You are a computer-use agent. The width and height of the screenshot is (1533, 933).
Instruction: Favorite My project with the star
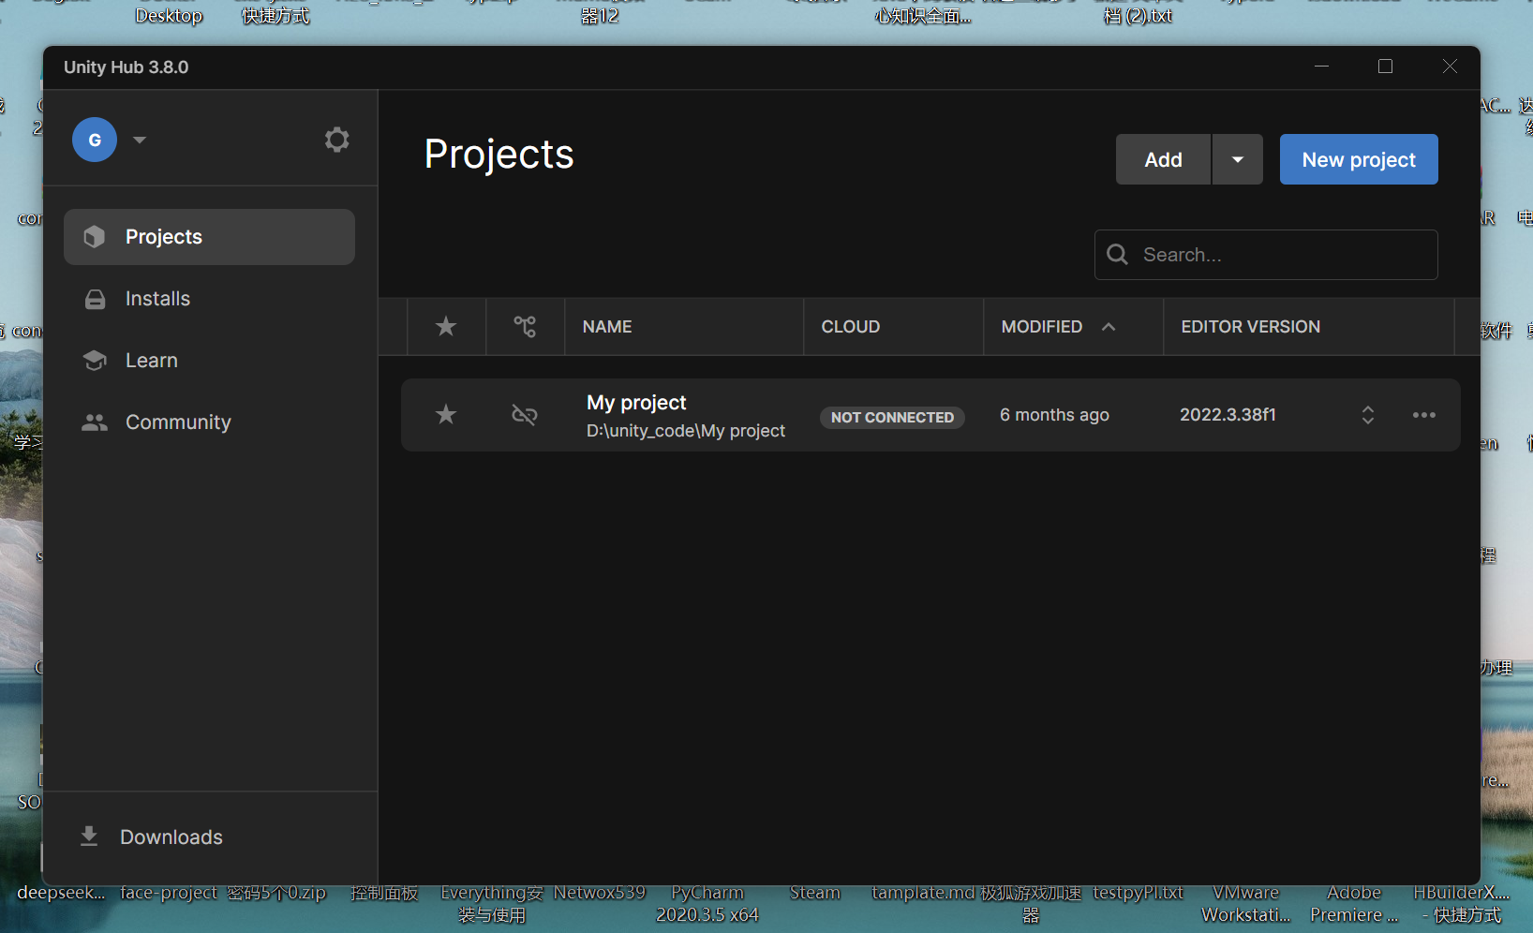pos(446,414)
